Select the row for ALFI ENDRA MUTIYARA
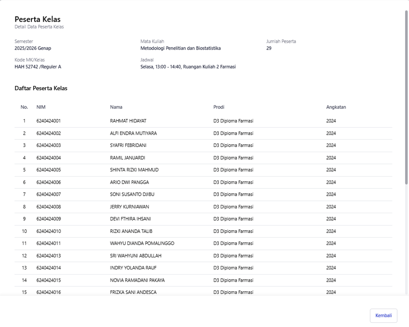This screenshot has width=409, height=327. (203, 133)
